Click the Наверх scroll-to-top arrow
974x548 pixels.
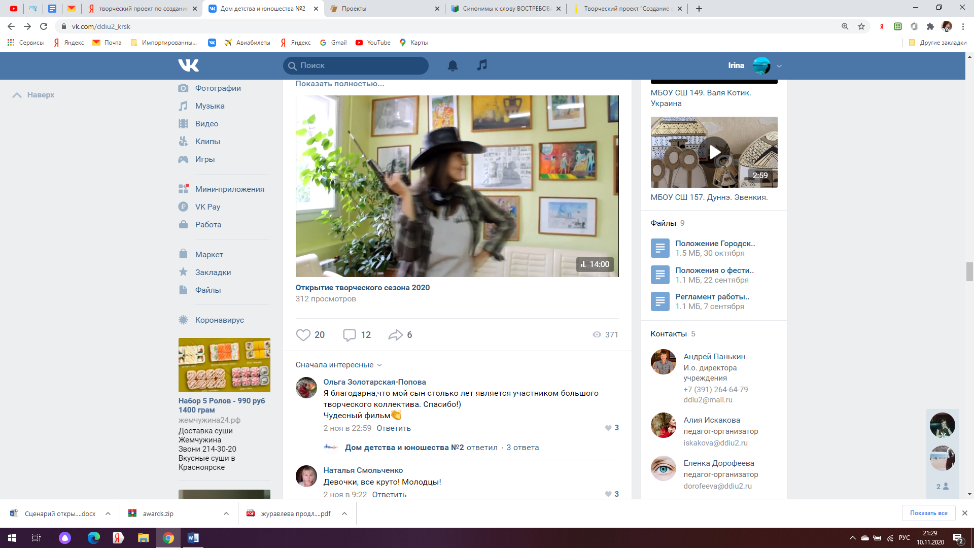[17, 95]
